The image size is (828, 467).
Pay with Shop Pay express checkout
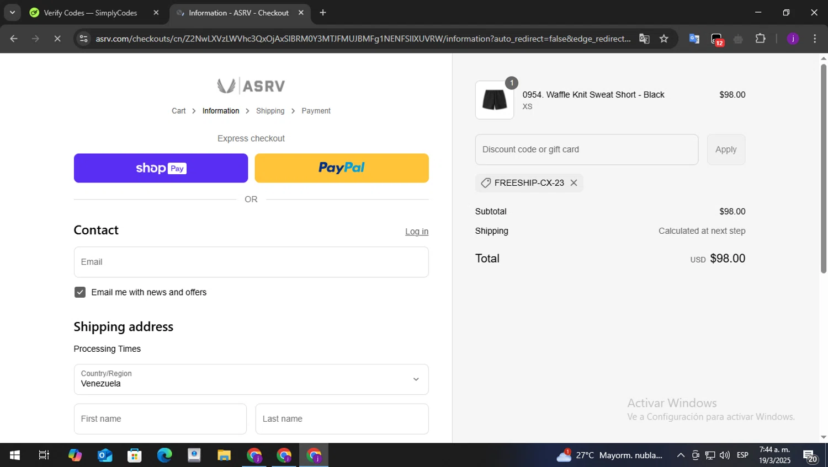[161, 168]
